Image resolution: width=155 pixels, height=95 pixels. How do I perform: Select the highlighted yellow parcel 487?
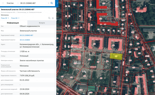tap(116, 56)
